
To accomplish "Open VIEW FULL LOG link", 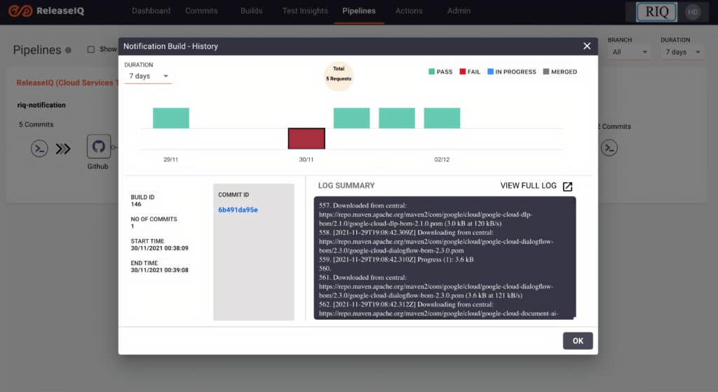I will (529, 185).
